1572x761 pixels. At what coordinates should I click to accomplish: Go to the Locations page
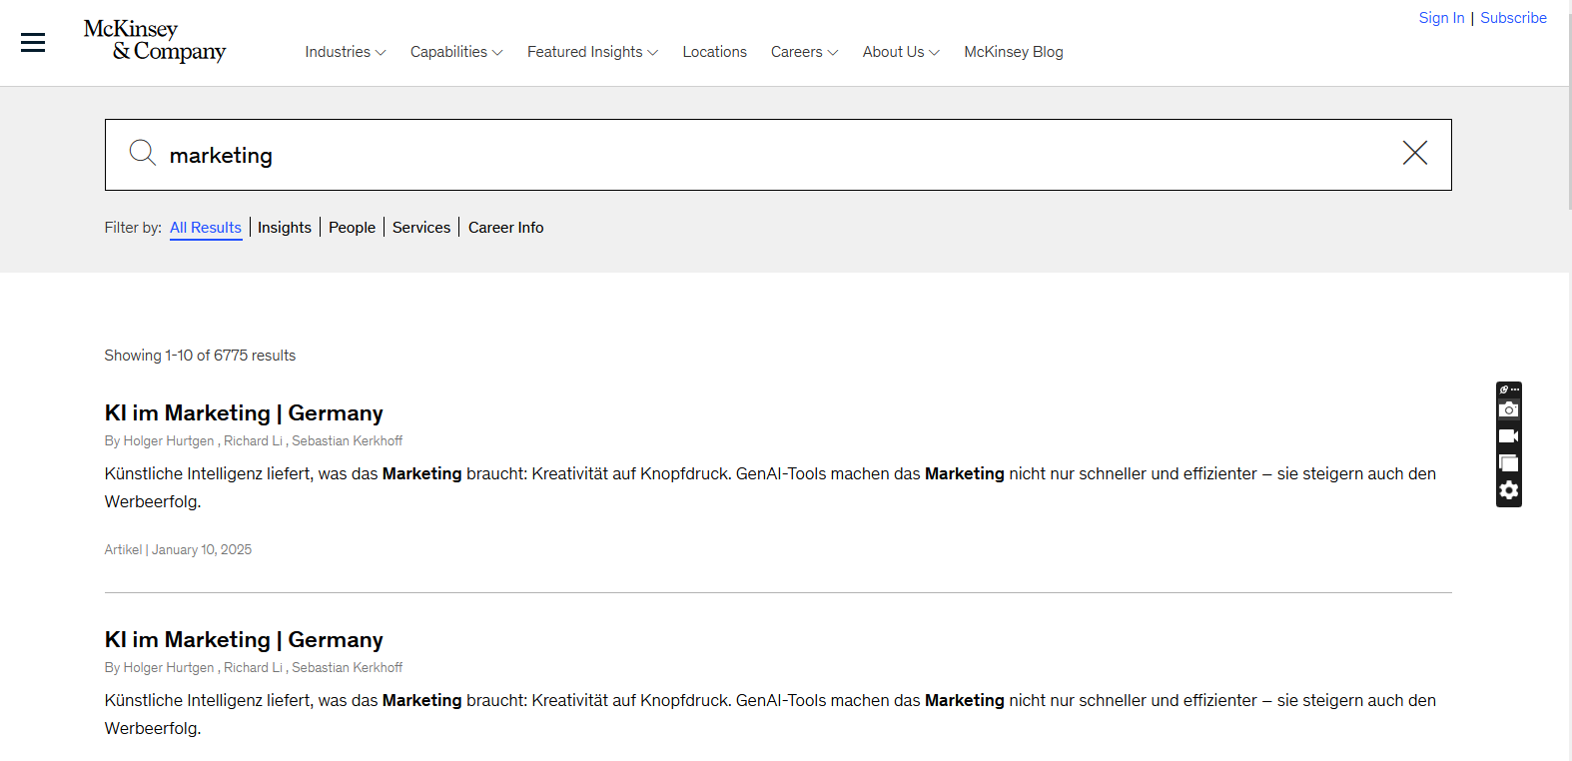pyautogui.click(x=714, y=52)
